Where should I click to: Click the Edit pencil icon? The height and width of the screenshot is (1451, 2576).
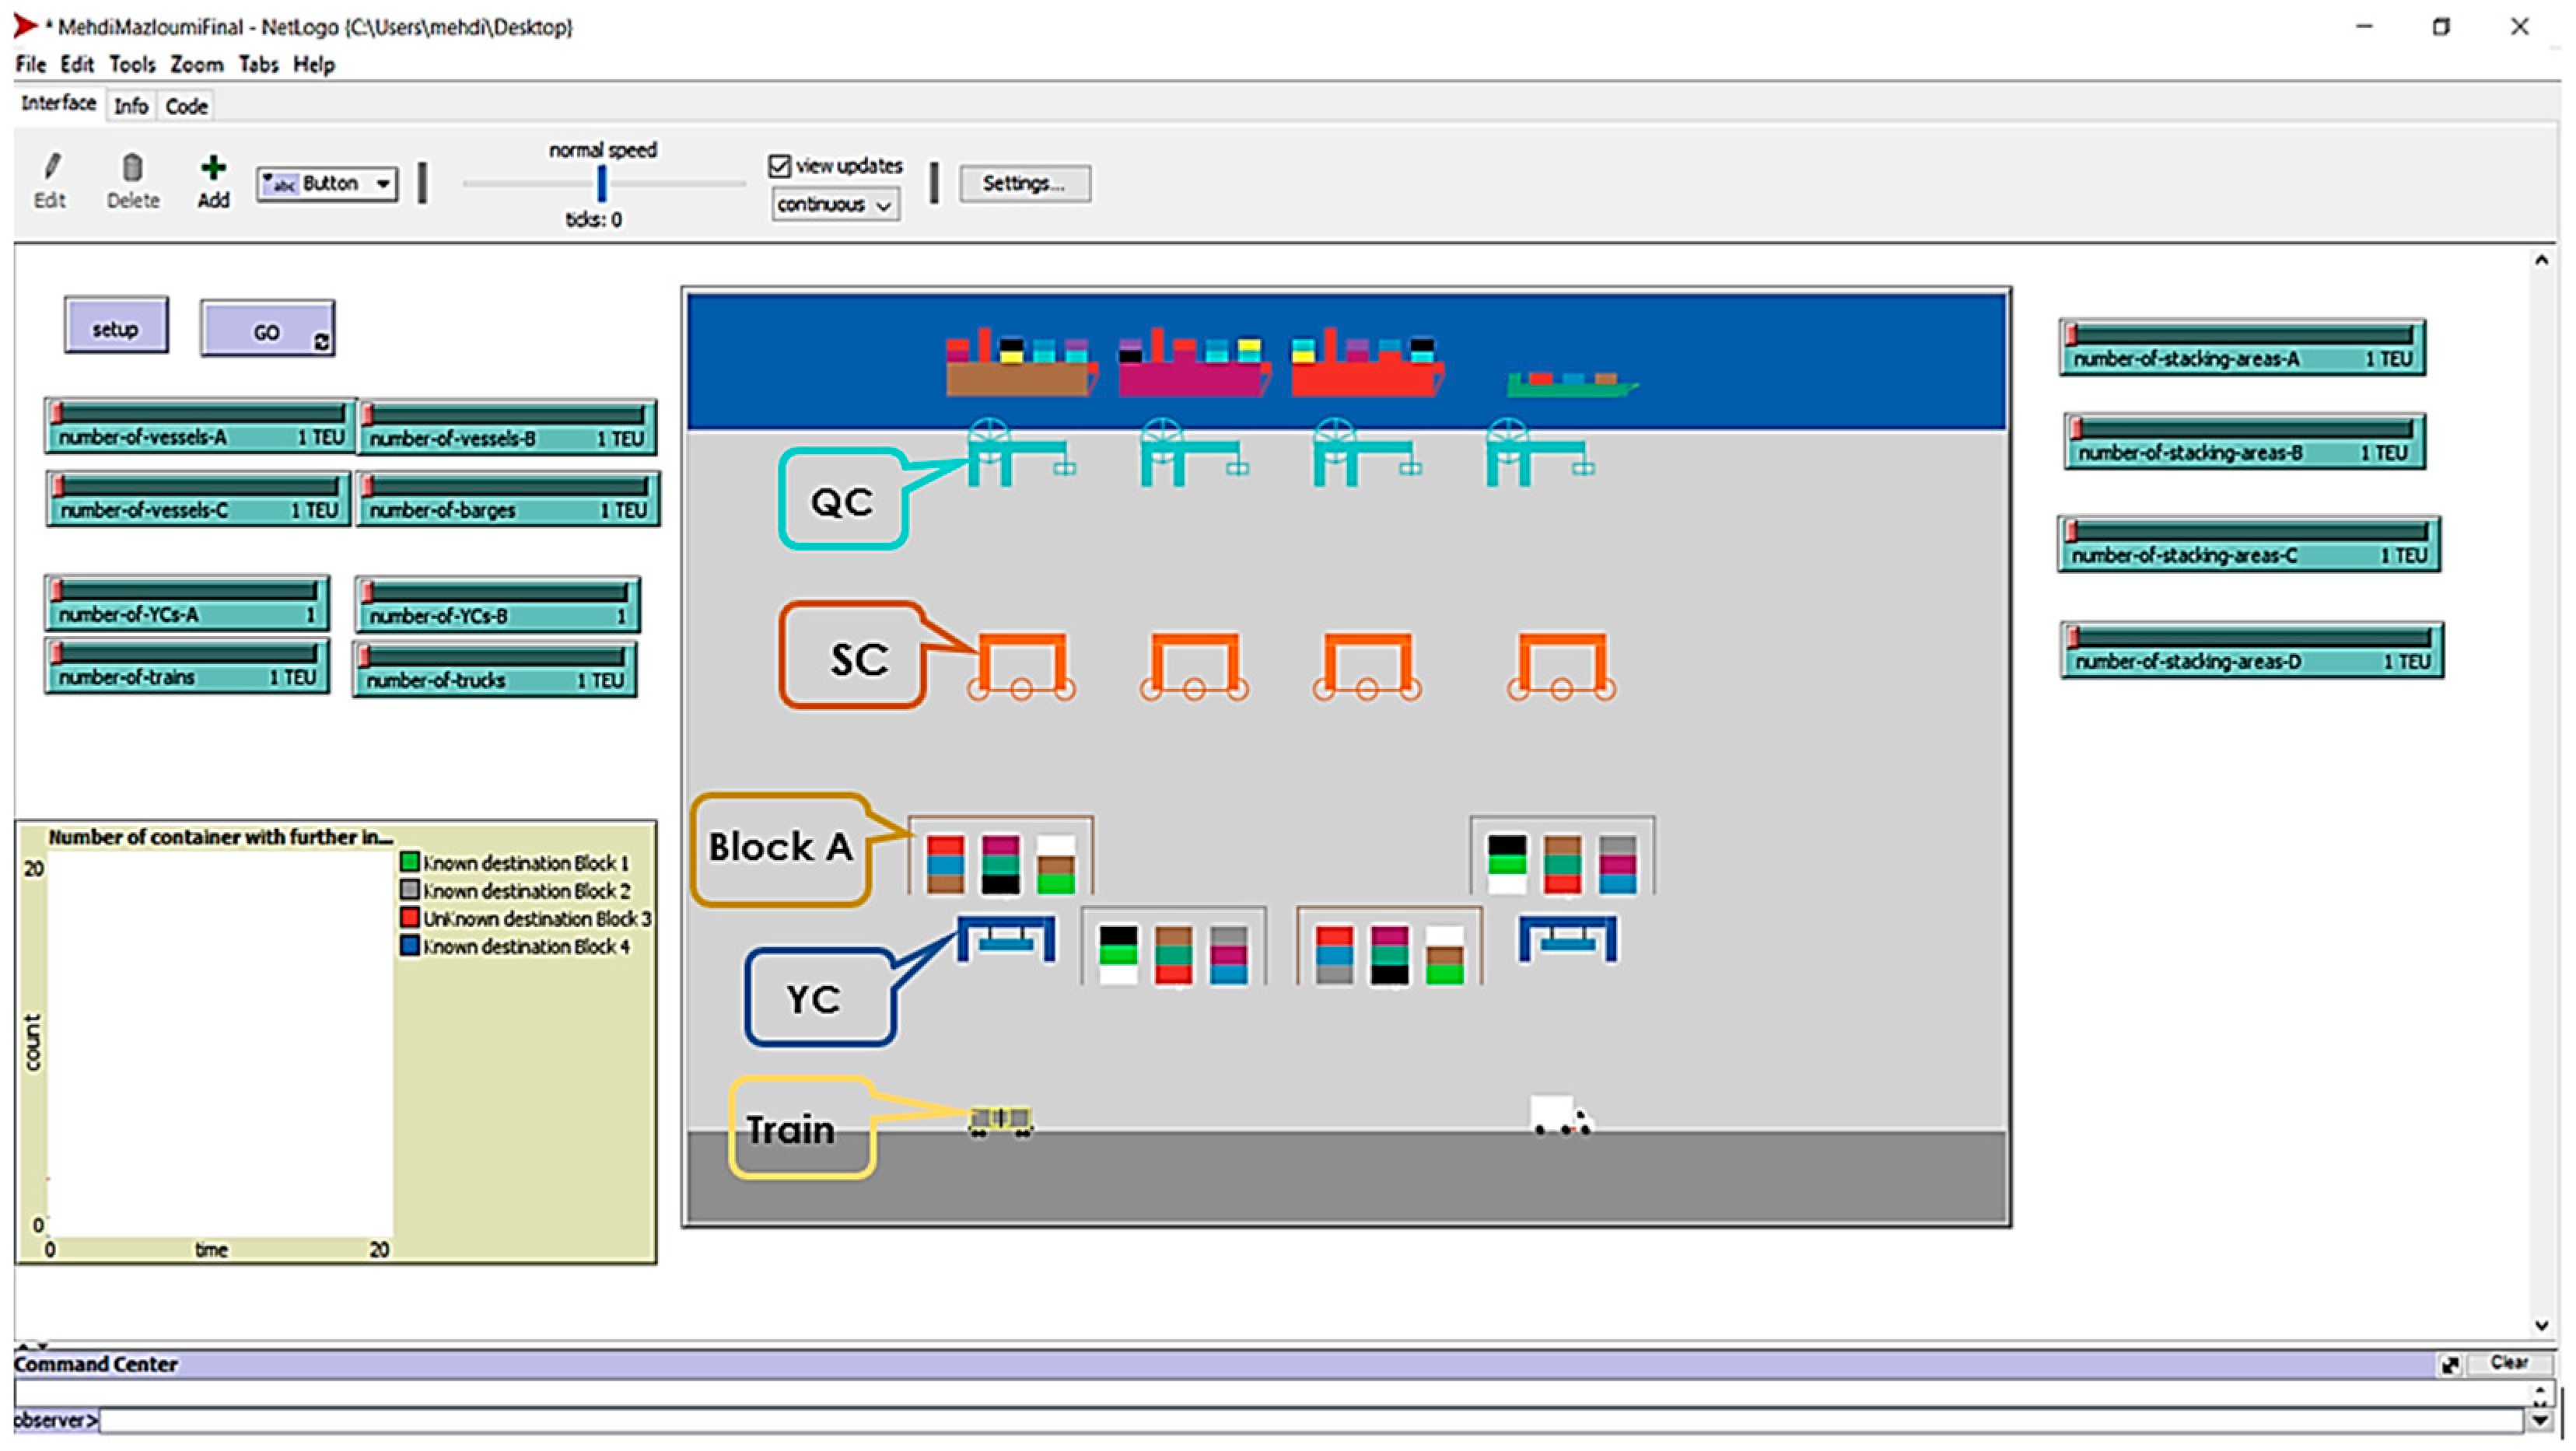coord(51,167)
